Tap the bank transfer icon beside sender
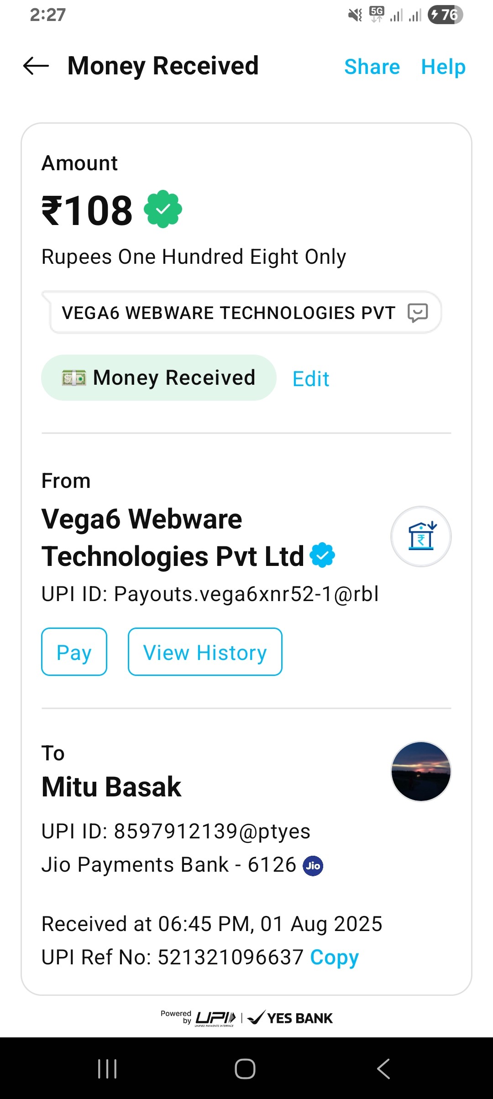493x1099 pixels. point(421,536)
